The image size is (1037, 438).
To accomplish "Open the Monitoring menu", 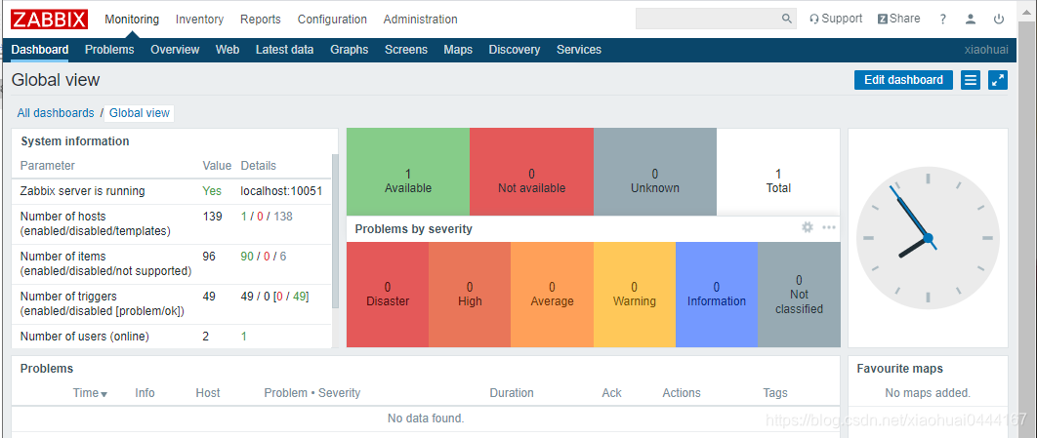I will click(x=132, y=20).
